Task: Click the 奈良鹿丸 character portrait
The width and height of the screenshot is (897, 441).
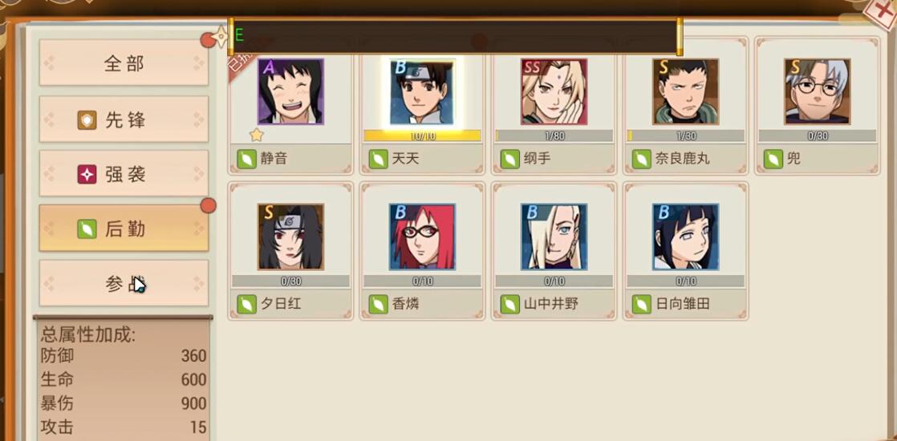Action: click(685, 91)
